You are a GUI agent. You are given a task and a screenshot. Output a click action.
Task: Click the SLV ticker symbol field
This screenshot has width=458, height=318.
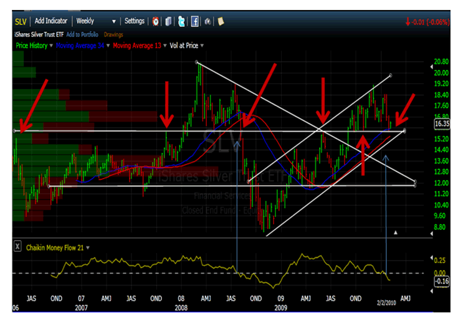pyautogui.click(x=22, y=21)
